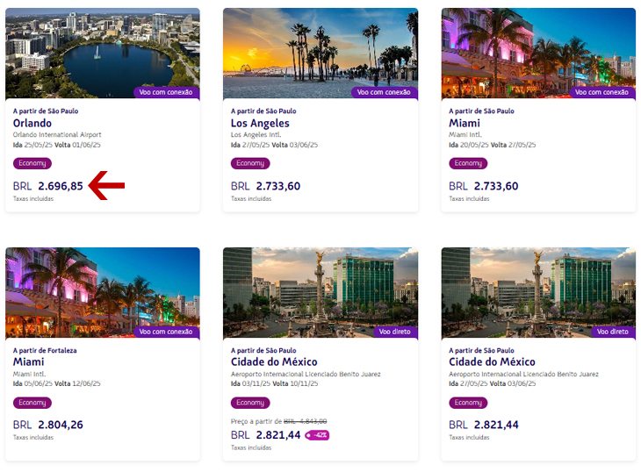Click Economy badge on the Orlando card
The height and width of the screenshot is (472, 641).
pyautogui.click(x=32, y=163)
